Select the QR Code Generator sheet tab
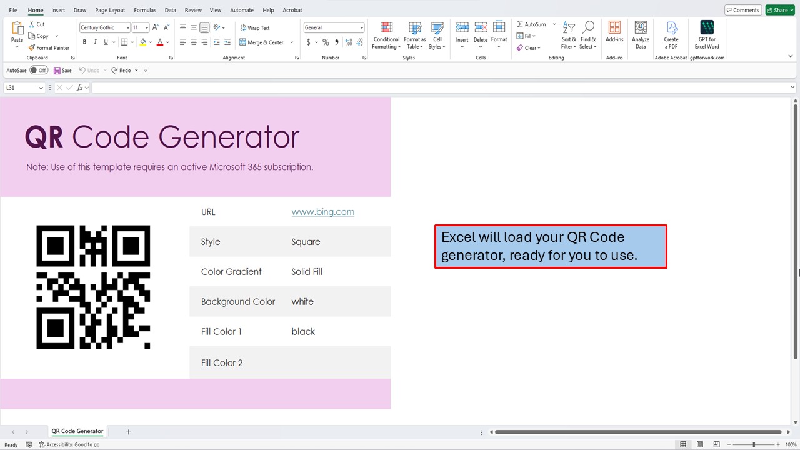 pos(77,431)
